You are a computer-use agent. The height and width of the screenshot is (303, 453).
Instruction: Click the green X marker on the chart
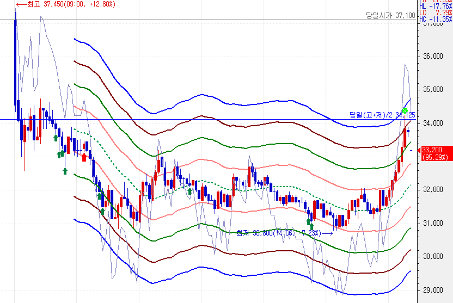(405, 110)
